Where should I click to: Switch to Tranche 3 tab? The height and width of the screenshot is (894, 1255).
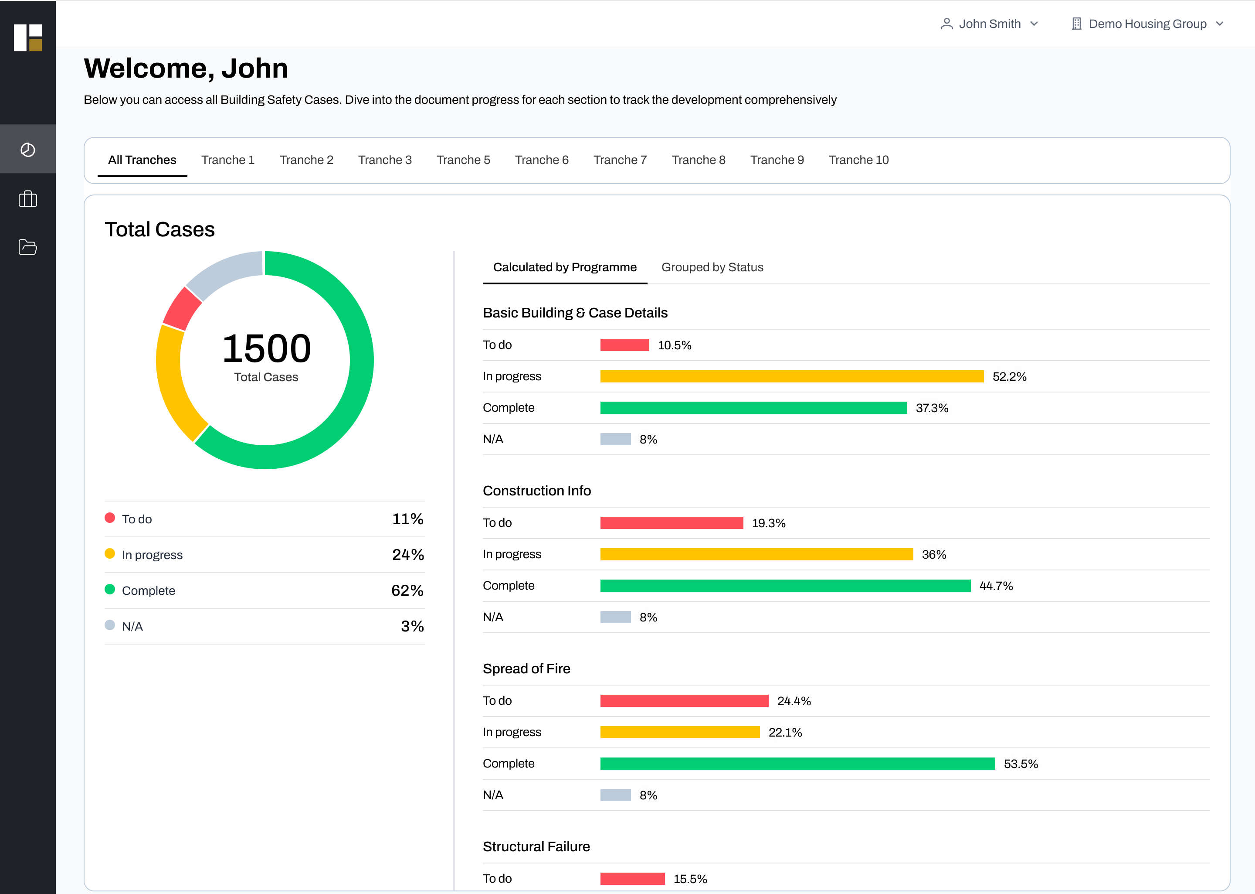coord(385,160)
